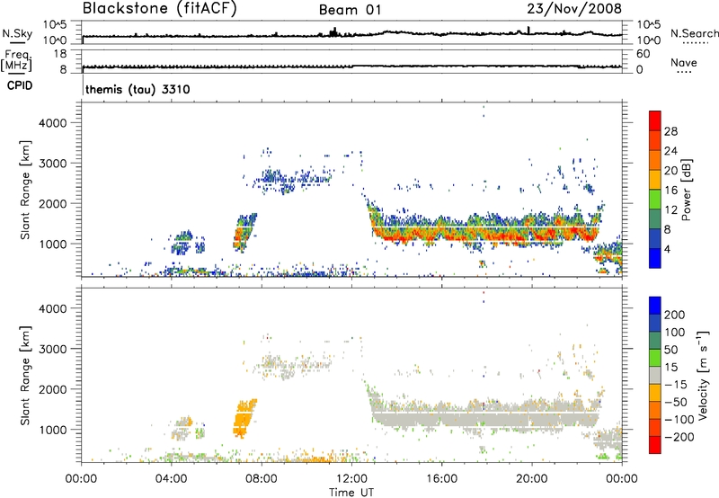This screenshot has height=498, width=719.
Task: Click the date '23/Nov/2008'
Action: [x=574, y=8]
